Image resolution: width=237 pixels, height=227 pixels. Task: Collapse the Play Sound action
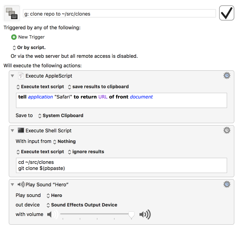pos(13,185)
